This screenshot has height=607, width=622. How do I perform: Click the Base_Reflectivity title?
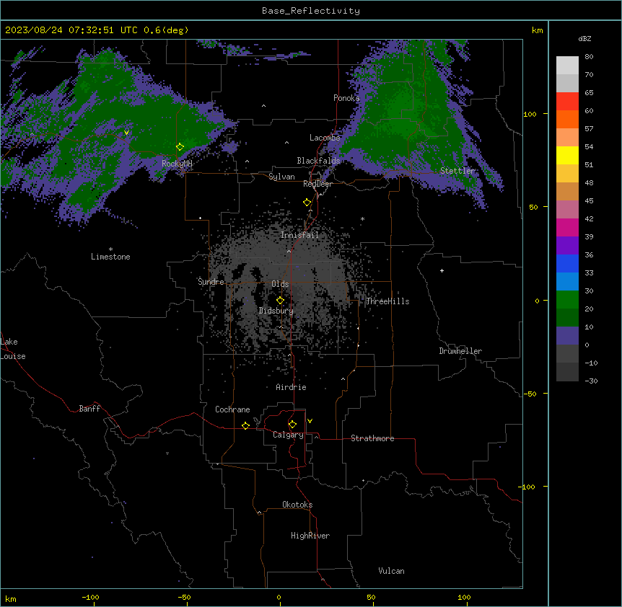point(311,11)
